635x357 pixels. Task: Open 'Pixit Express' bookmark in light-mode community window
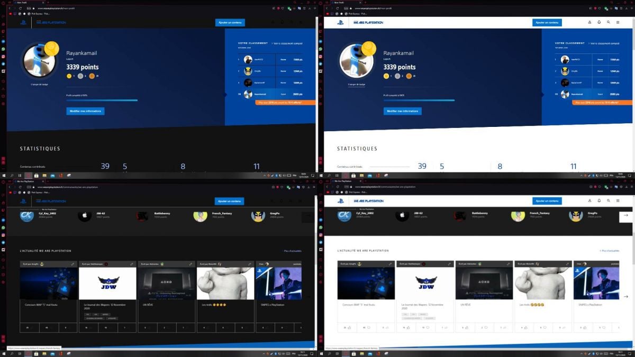356,193
